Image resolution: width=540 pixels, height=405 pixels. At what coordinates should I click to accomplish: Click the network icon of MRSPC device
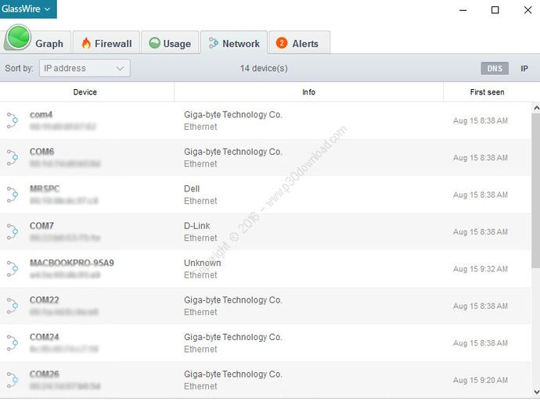click(x=13, y=195)
